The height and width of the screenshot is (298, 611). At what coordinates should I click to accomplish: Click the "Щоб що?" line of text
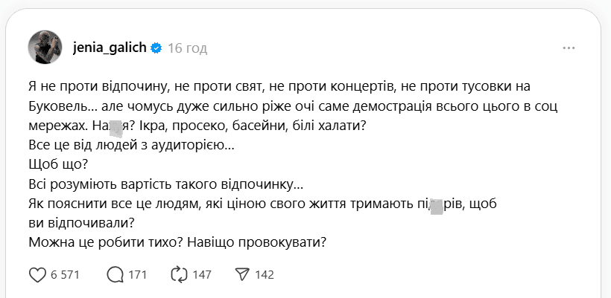point(58,165)
